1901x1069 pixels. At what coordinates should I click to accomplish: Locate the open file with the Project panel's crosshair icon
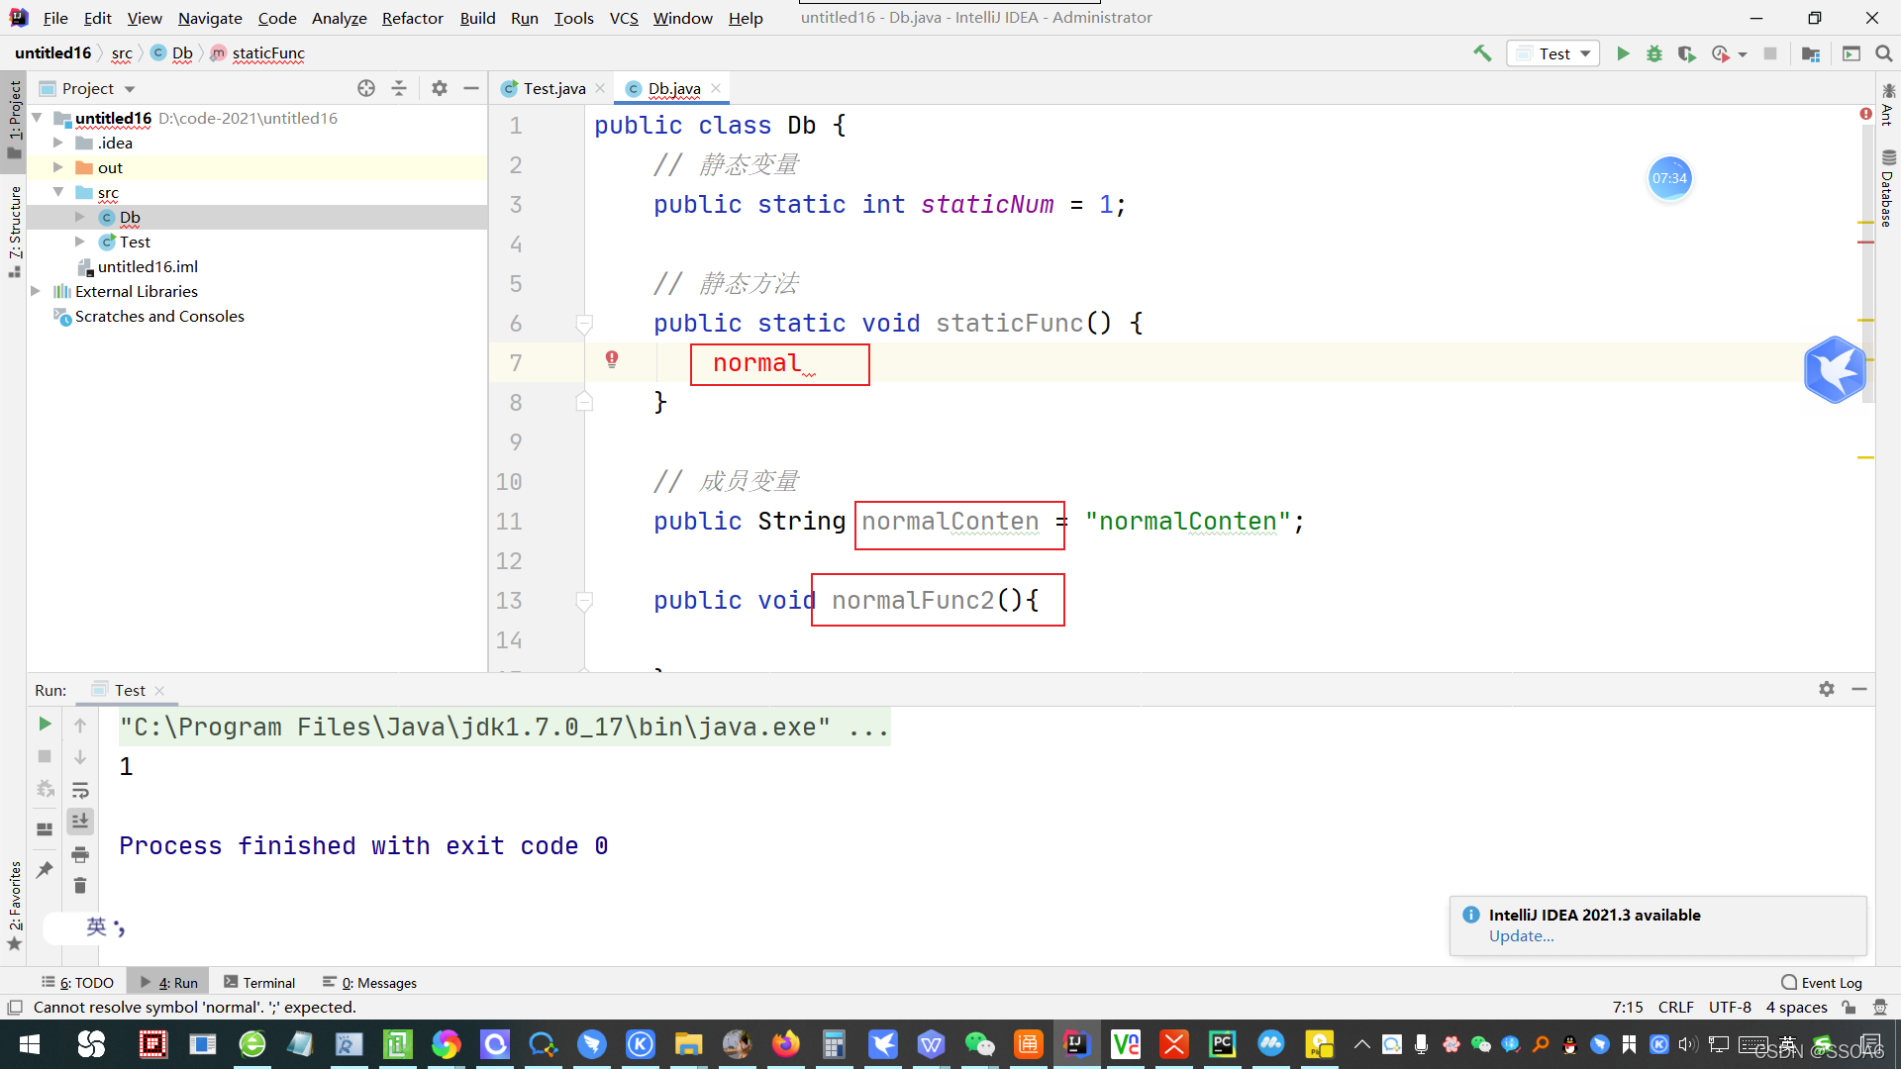tap(366, 88)
